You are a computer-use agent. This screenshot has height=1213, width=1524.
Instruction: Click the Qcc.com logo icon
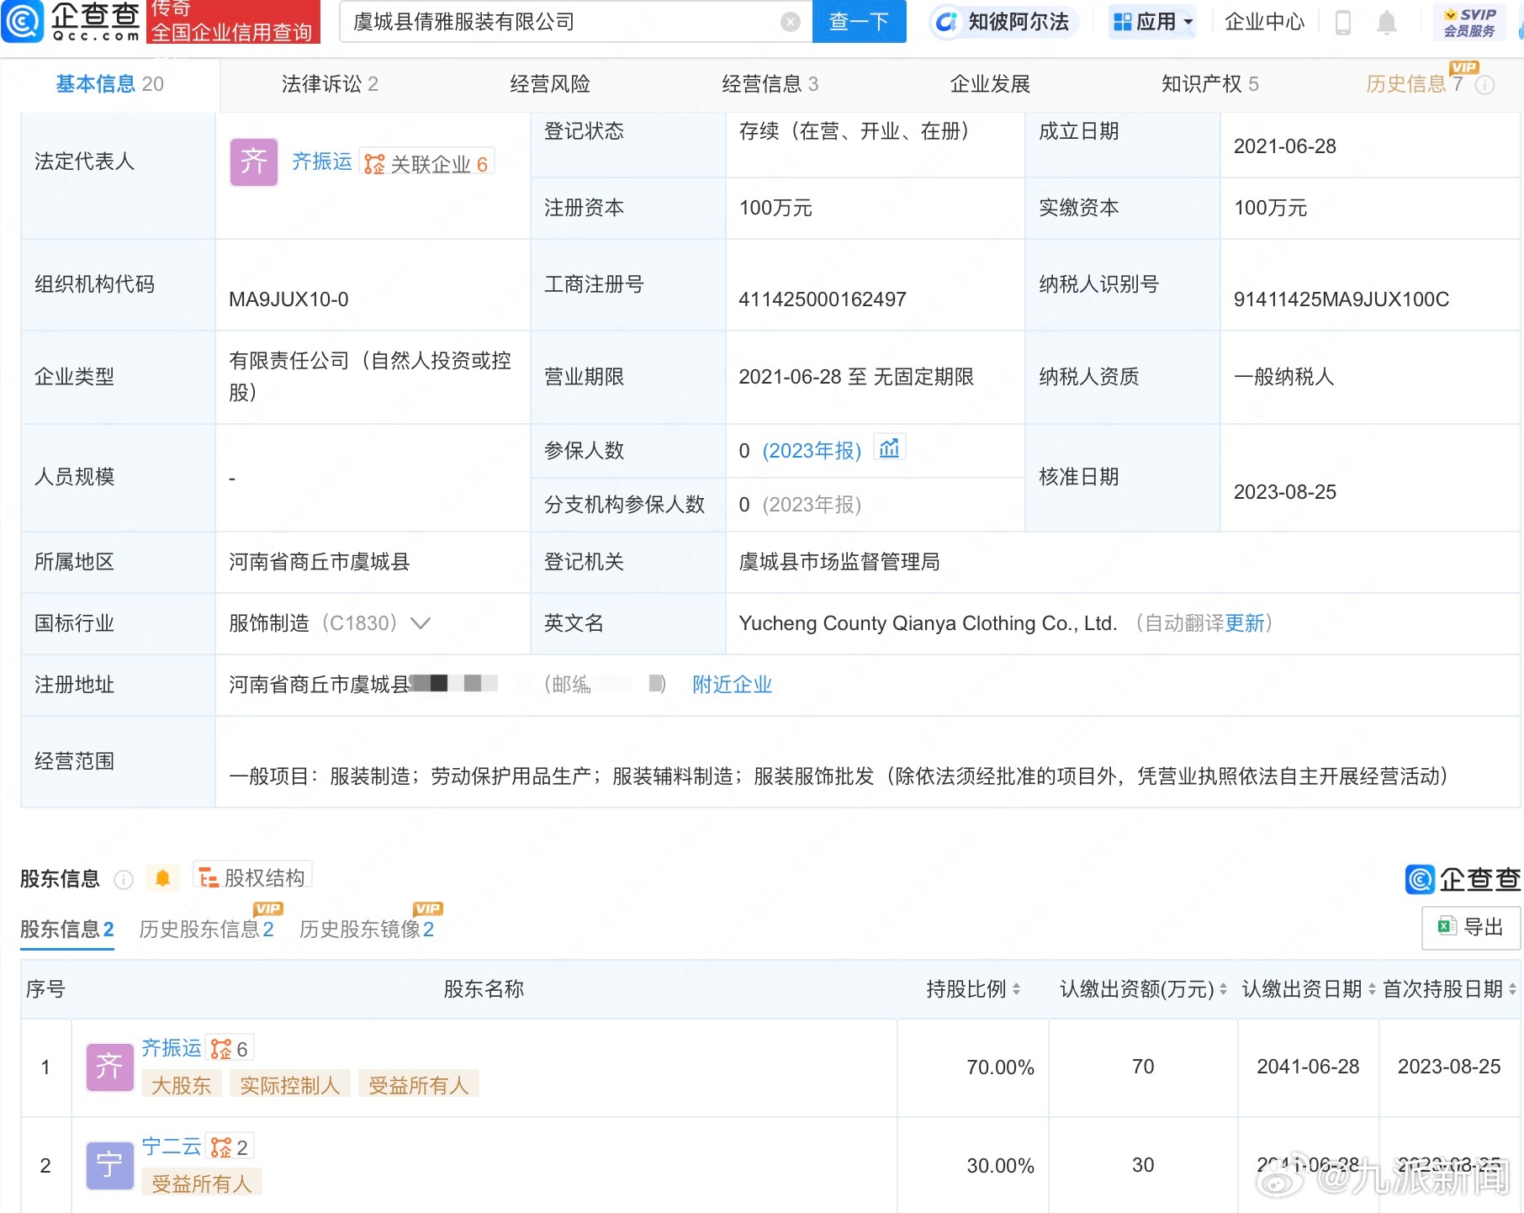pyautogui.click(x=22, y=20)
